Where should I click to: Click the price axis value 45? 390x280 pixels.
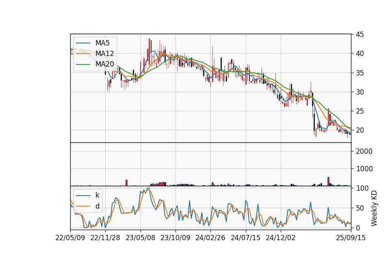coord(360,34)
